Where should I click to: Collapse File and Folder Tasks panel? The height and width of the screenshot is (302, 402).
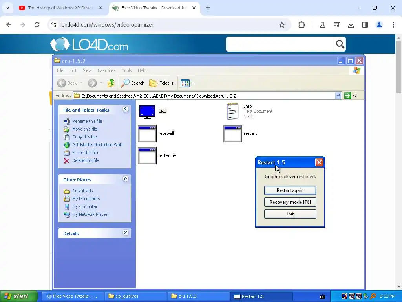125,109
